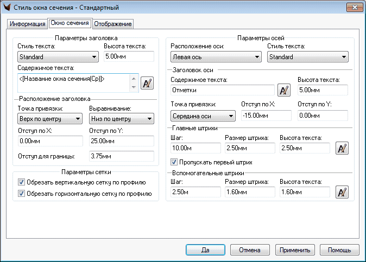Uncheck Обрезать горизонтальную сетку по профилю

[x=22, y=193]
